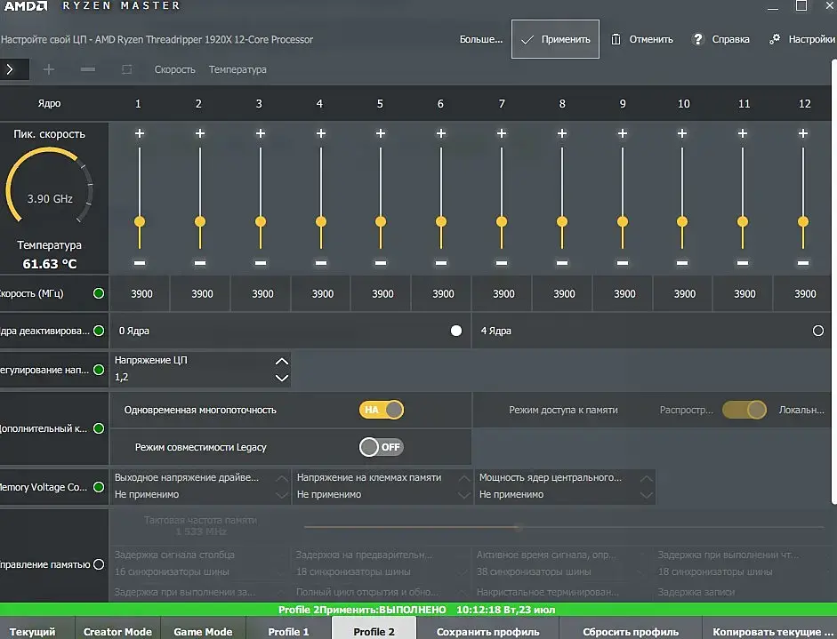Click the core 8 speed value 3900
Screen dimensions: 837x639
564,294
